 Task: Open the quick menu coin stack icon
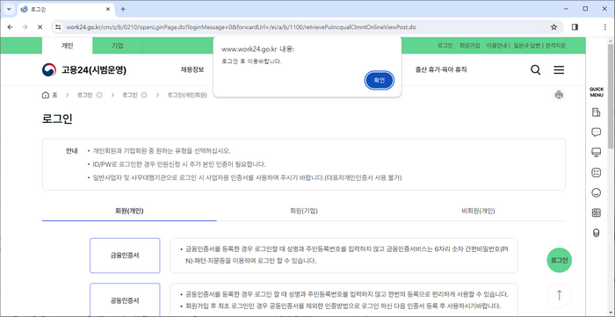pyautogui.click(x=597, y=234)
